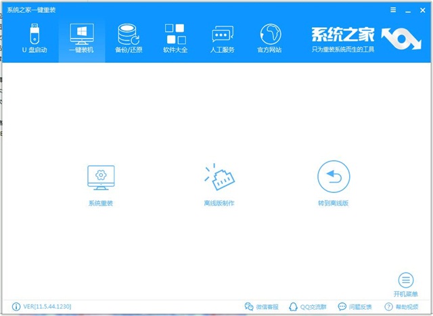433x316 pixels.
Task: Visit the 官方网站 official website
Action: [270, 40]
